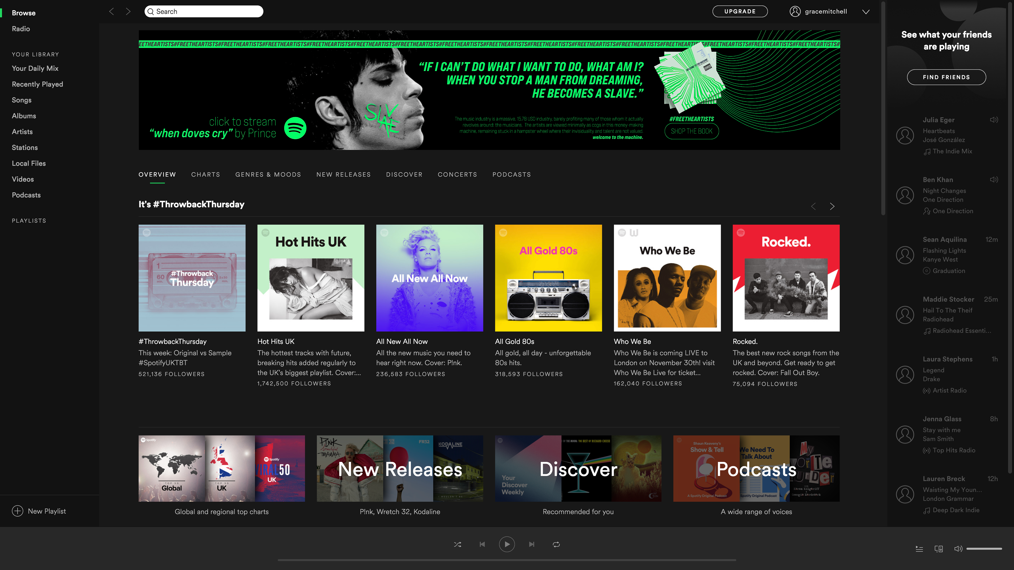Open the Discover tile
This screenshot has width=1014, height=570.
click(578, 468)
